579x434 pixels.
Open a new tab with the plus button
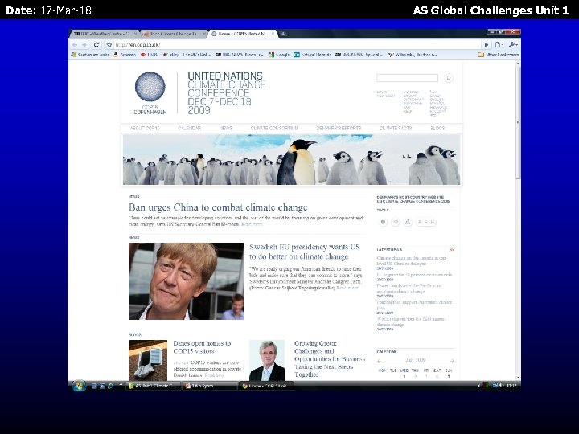(283, 34)
